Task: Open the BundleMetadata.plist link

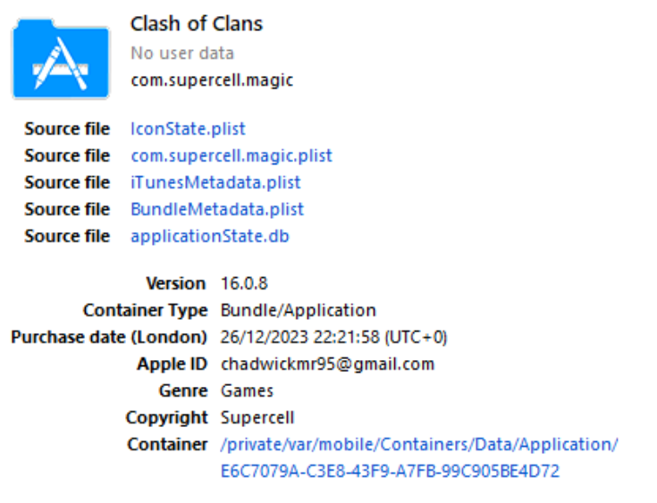Action: [217, 209]
